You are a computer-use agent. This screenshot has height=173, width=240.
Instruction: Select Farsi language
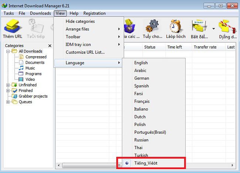(154, 94)
